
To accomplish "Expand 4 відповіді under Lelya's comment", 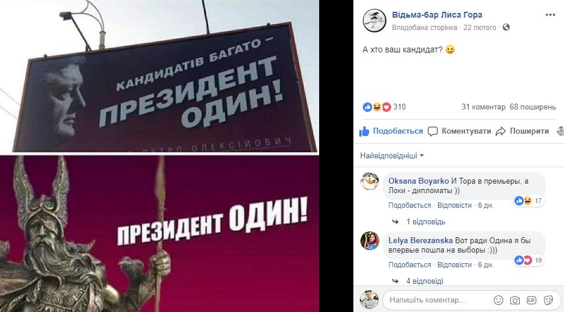I will pos(424,281).
